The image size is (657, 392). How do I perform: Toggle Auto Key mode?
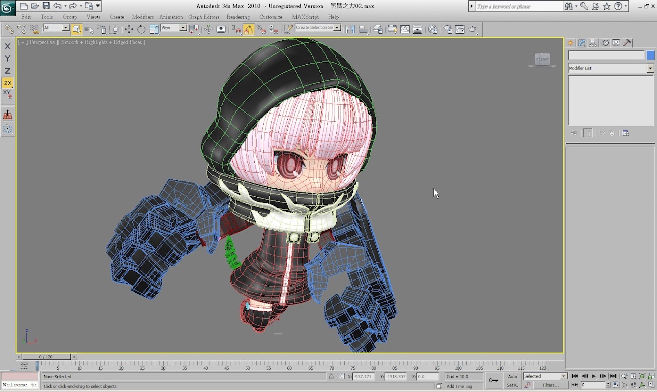(513, 376)
